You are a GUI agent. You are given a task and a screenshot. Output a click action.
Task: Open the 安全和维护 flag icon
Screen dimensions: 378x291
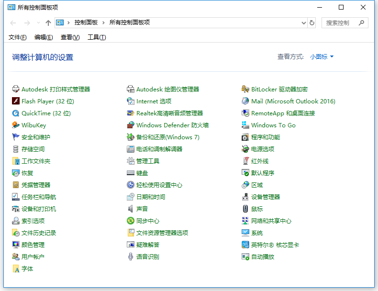point(16,137)
